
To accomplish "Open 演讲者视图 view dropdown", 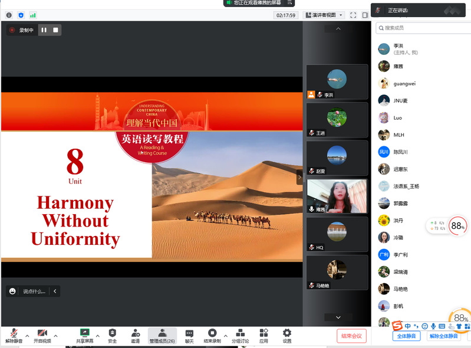I will coord(324,15).
